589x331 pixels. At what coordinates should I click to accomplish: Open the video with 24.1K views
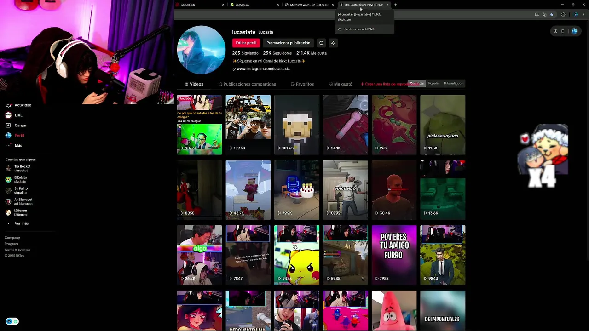[x=346, y=125]
